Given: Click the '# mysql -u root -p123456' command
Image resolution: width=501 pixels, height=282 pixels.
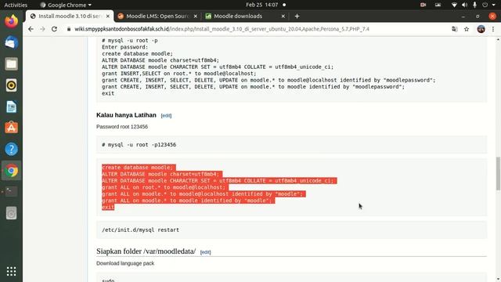Looking at the screenshot, I should point(139,144).
